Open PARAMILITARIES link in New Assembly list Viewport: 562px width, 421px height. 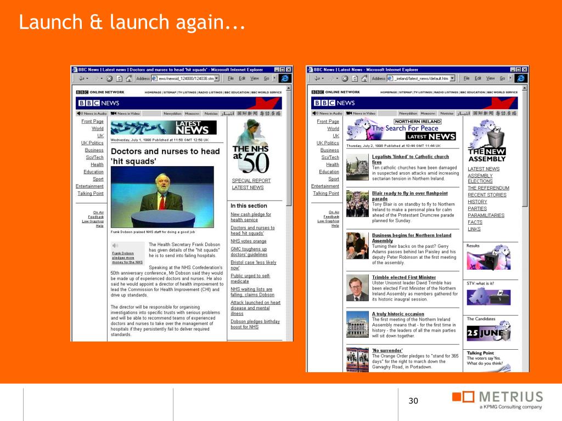(486, 215)
